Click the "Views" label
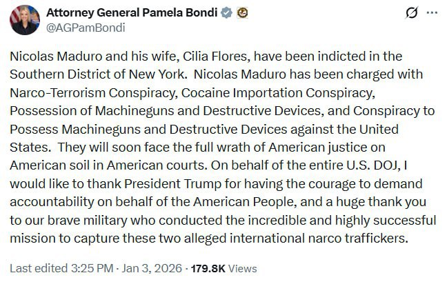 (x=245, y=268)
